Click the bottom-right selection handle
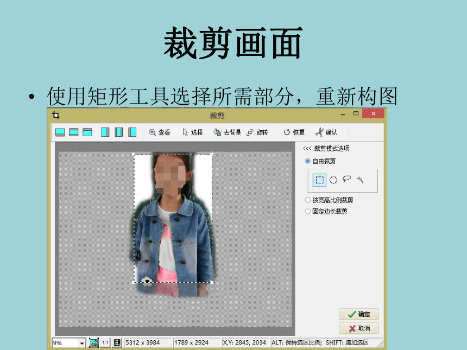467x350 pixels. coord(212,282)
